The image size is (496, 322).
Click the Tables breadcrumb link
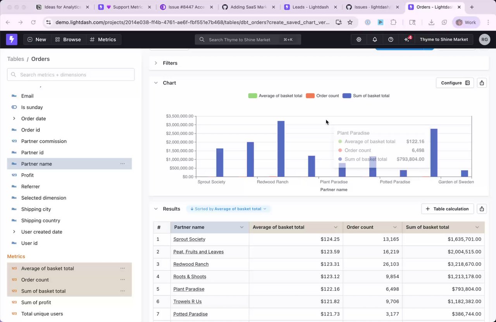coord(15,59)
